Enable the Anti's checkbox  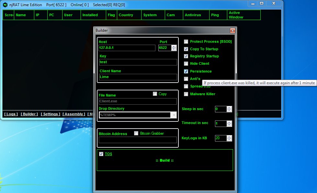[186, 79]
